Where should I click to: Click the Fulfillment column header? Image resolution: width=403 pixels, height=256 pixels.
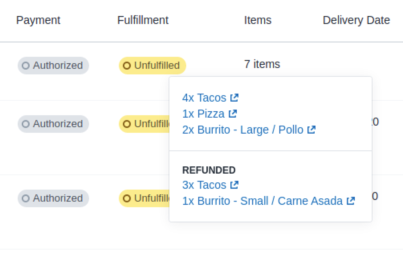143,20
